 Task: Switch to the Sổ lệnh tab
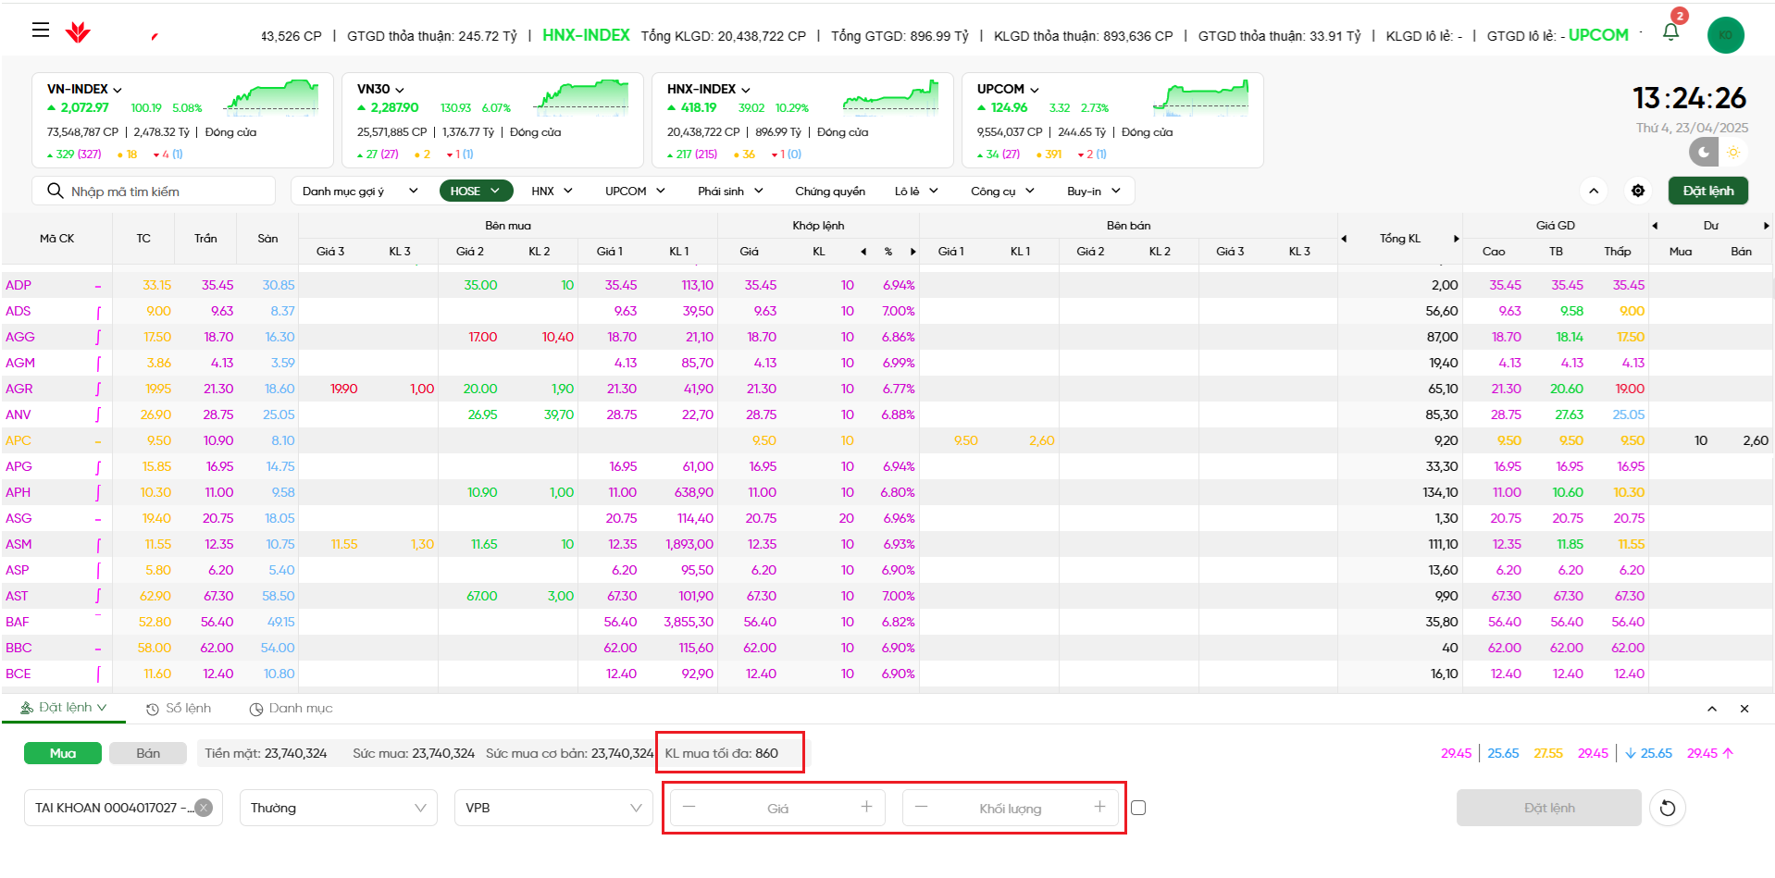[x=179, y=709]
